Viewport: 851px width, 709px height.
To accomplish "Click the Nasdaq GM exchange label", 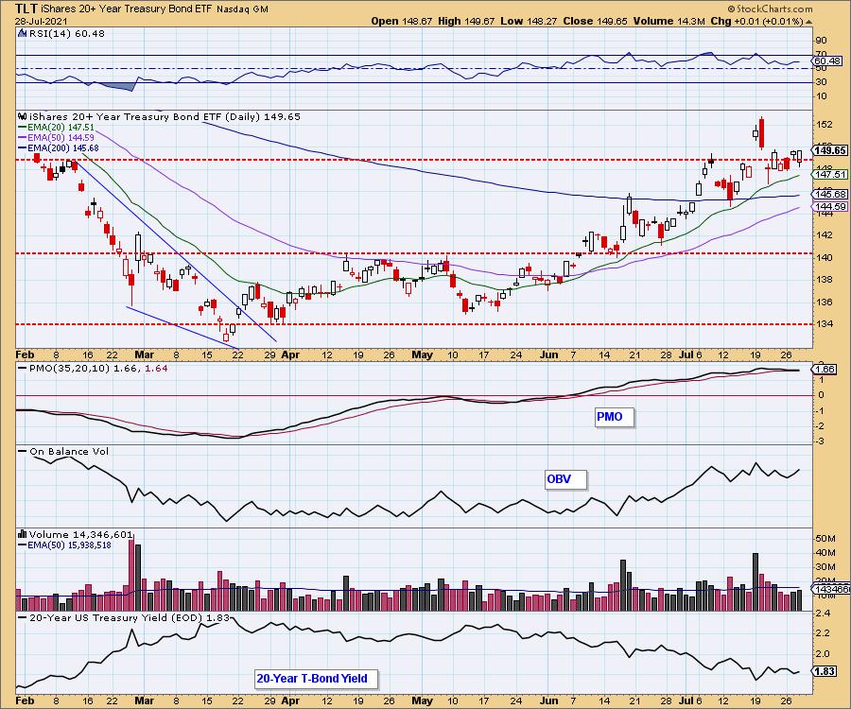I will (x=242, y=9).
